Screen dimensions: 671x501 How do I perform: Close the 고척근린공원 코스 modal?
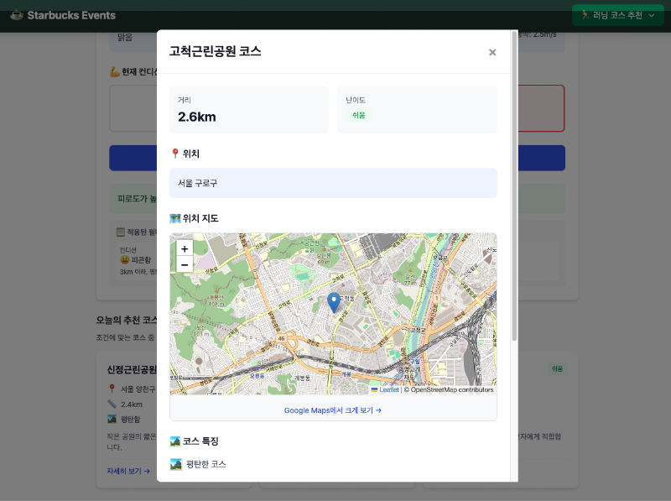click(492, 52)
